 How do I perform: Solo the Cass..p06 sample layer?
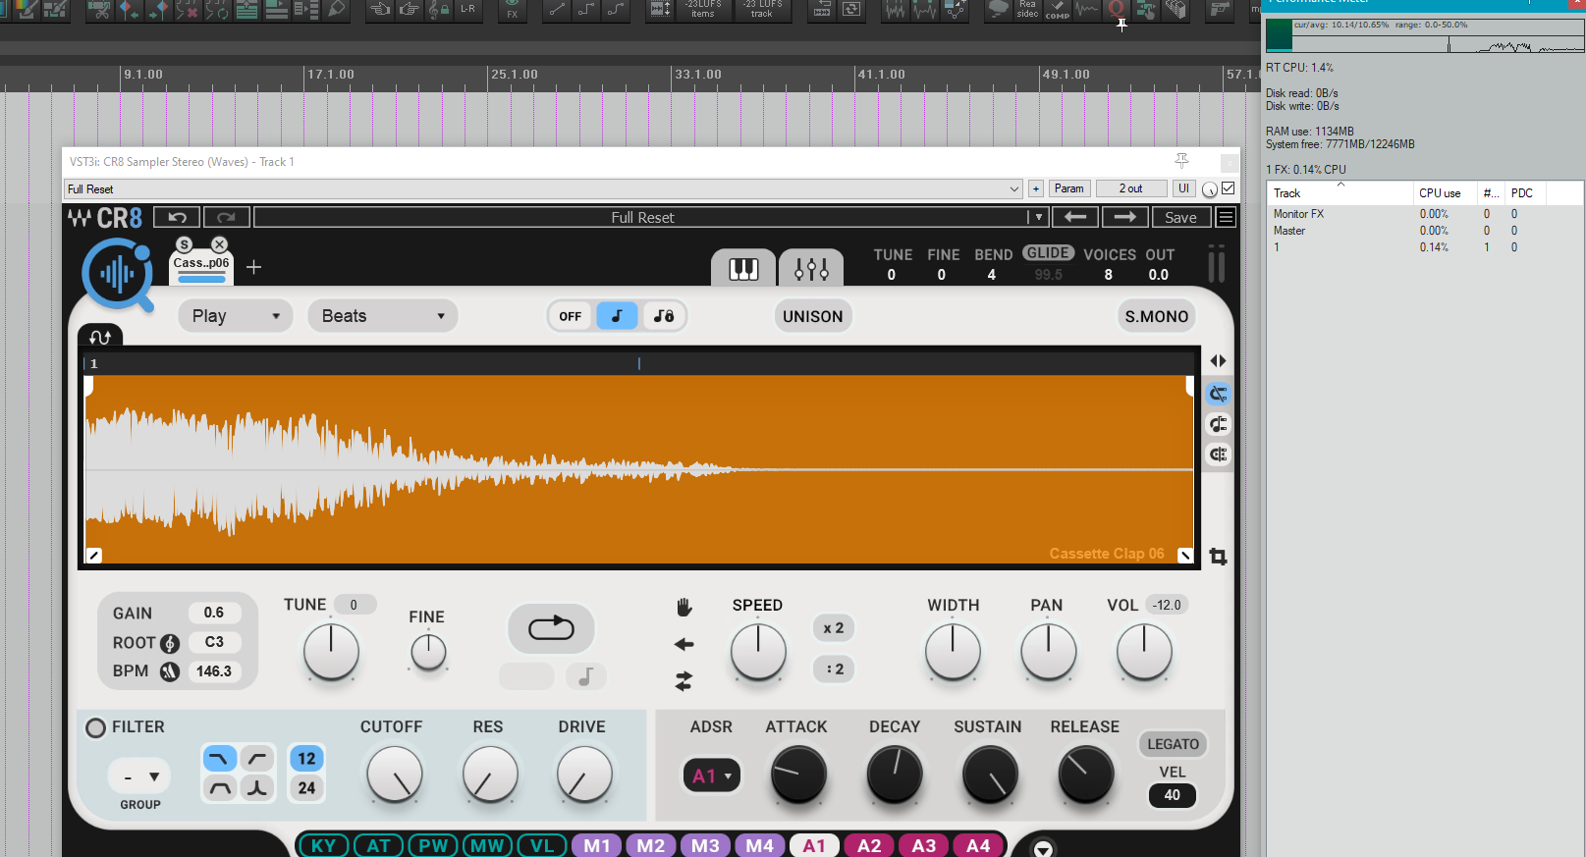(x=184, y=244)
